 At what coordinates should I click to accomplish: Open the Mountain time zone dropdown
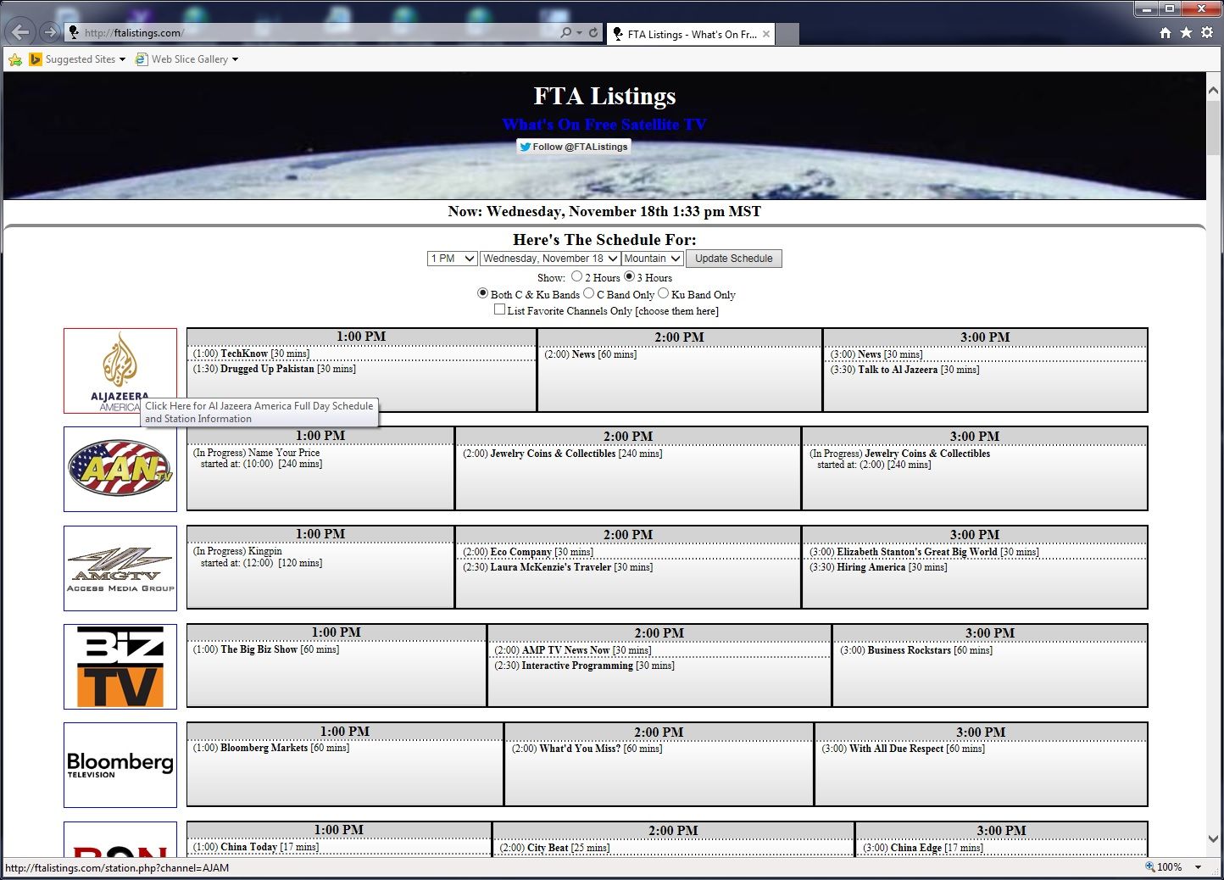pyautogui.click(x=652, y=259)
